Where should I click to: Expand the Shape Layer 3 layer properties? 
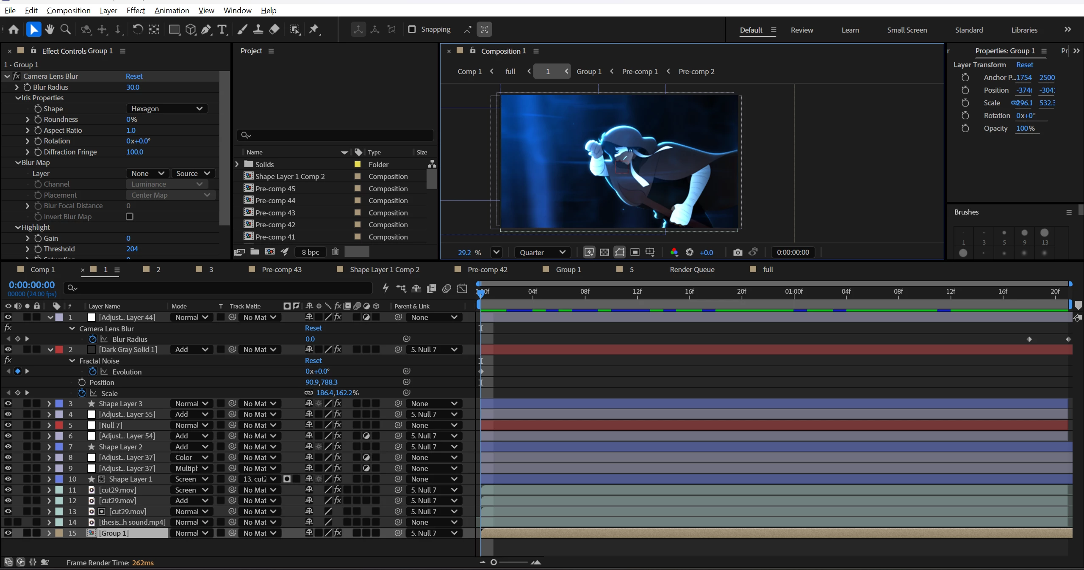tap(49, 404)
